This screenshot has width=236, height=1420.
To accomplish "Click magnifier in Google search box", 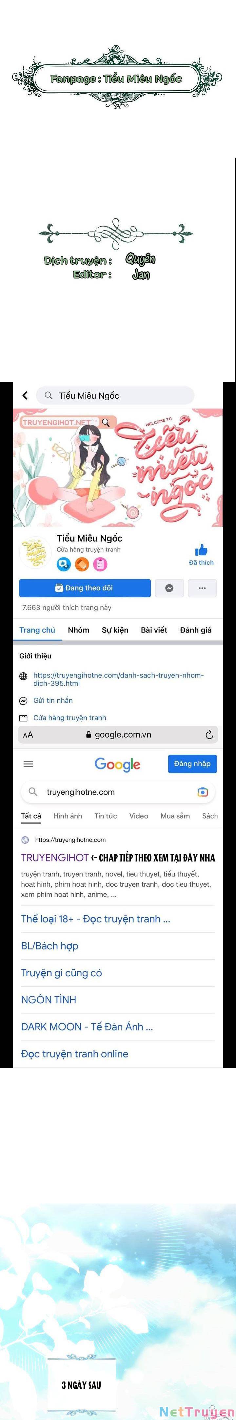I will point(33,791).
